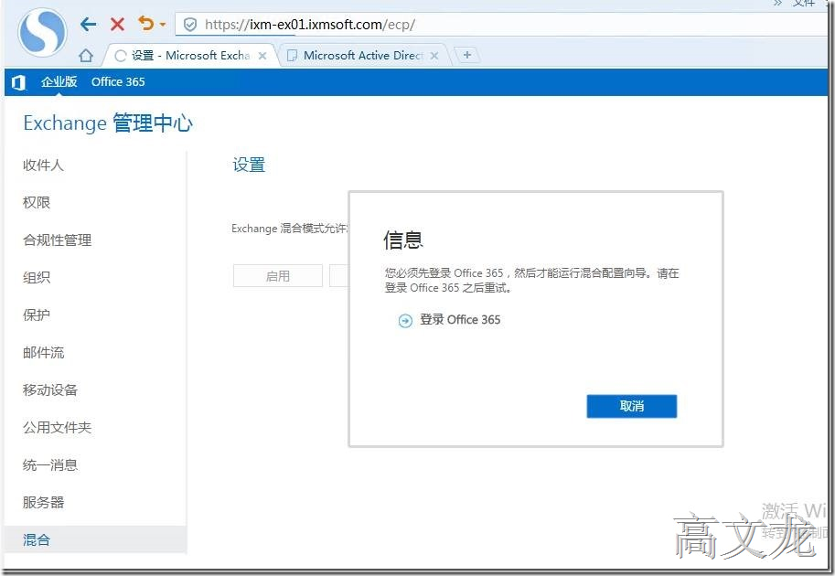
Task: Go to the browser home page
Action: [x=86, y=56]
